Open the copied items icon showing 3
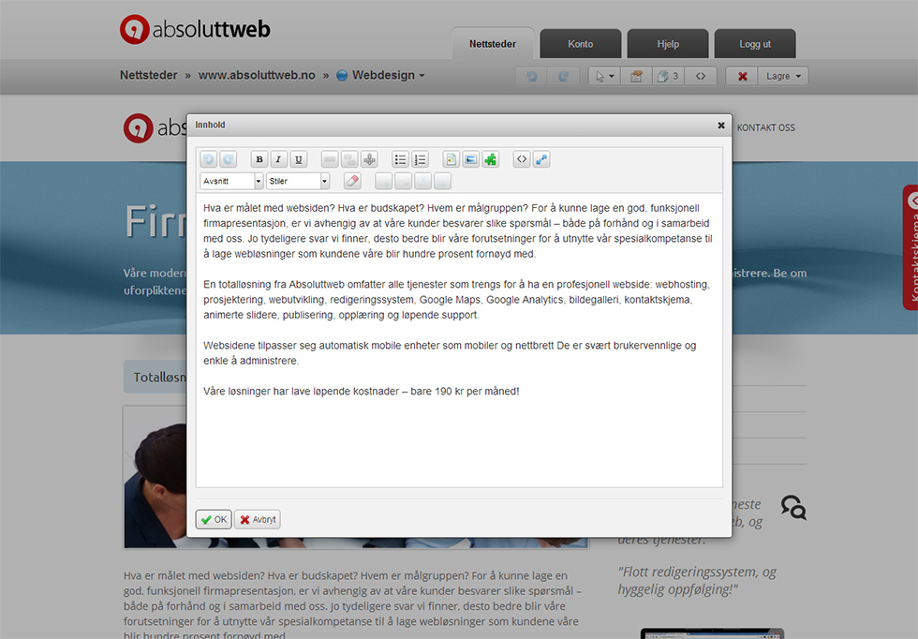The width and height of the screenshot is (918, 639). pyautogui.click(x=668, y=76)
